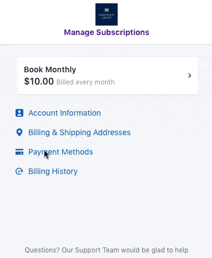
Task: Go to Payment Methods
Action: pyautogui.click(x=60, y=152)
